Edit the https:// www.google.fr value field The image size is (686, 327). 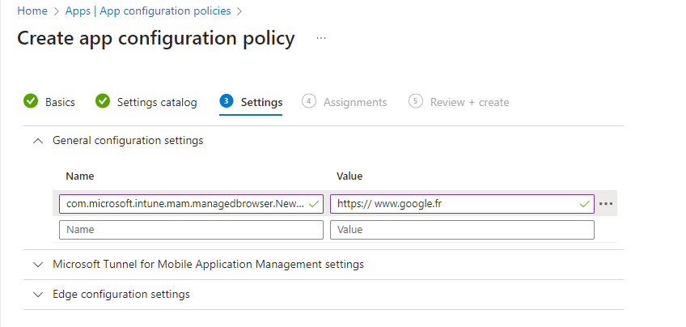coord(453,204)
